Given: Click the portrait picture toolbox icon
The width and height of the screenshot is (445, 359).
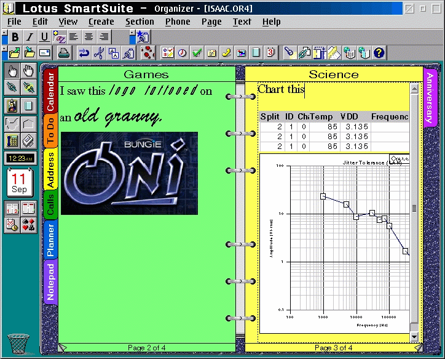Looking at the screenshot, I should (12, 106).
